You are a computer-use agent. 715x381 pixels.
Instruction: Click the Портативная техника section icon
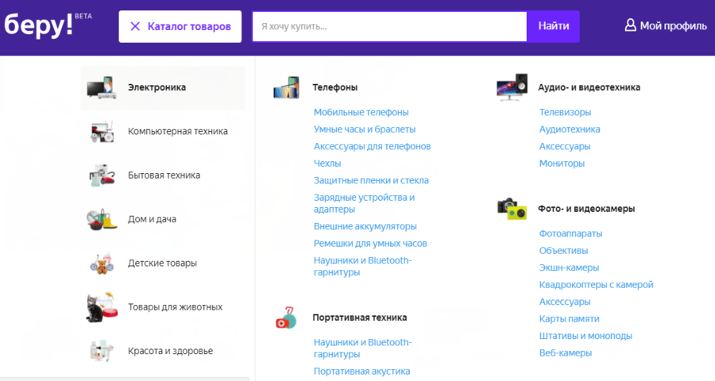tap(286, 317)
